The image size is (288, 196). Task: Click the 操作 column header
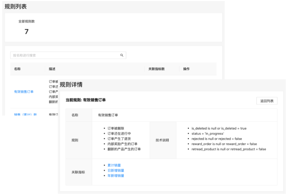tap(186, 69)
